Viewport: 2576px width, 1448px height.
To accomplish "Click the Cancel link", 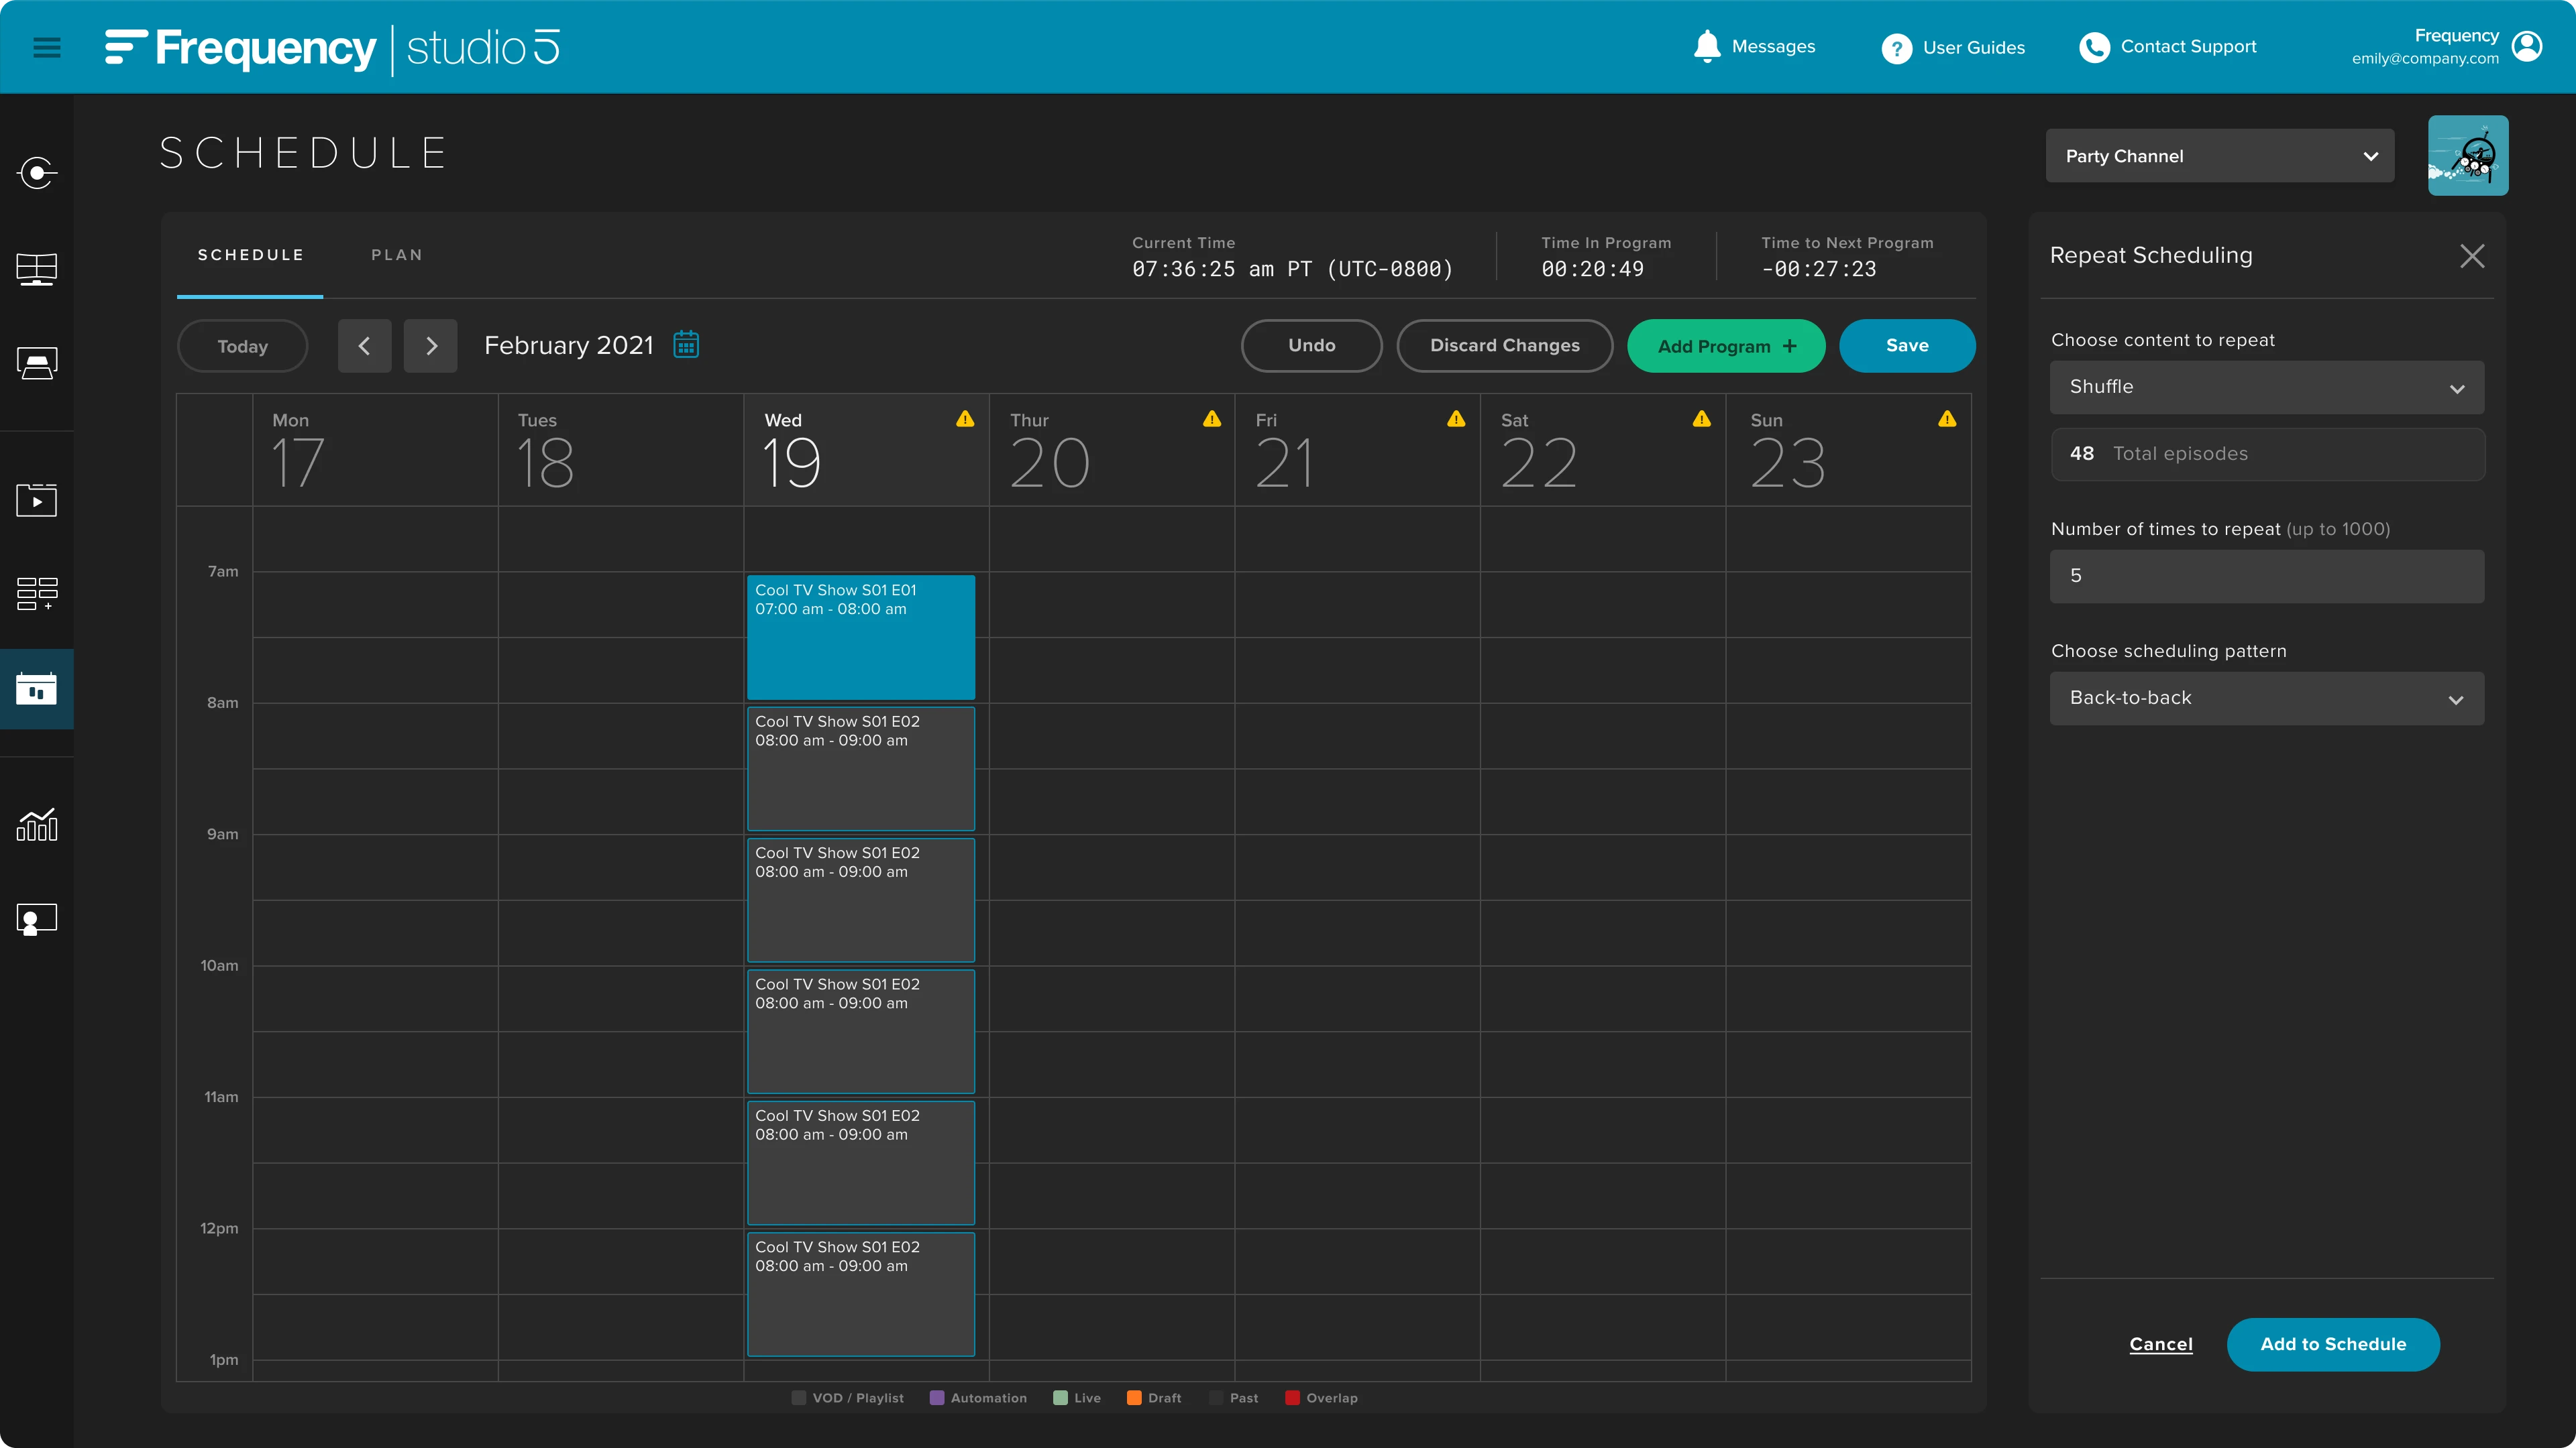I will (2160, 1344).
